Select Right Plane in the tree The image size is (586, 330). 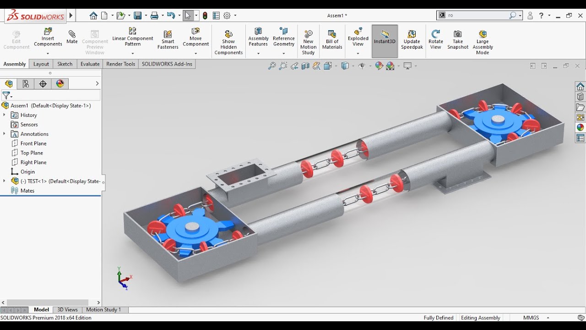point(33,162)
